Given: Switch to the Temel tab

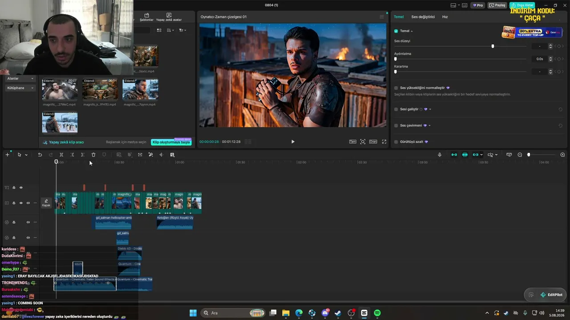Looking at the screenshot, I should point(399,17).
